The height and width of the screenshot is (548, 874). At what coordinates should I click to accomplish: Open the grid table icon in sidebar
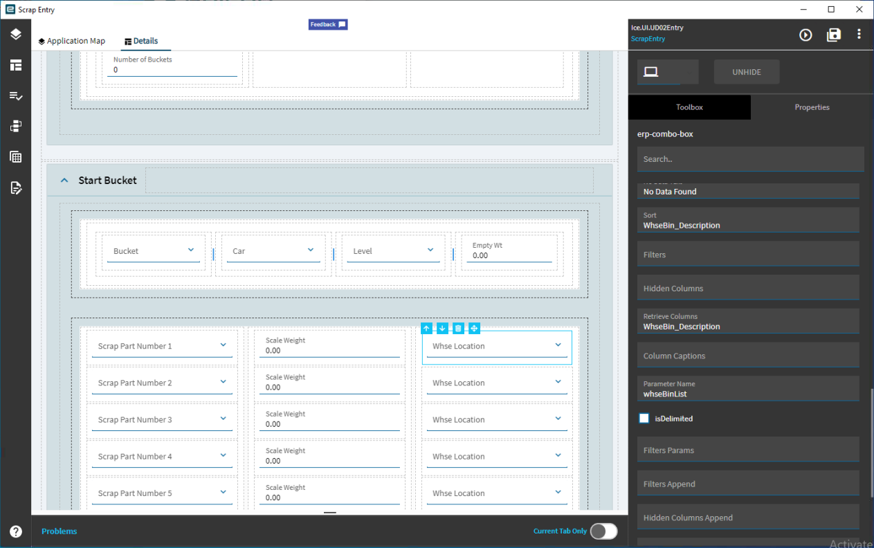tap(16, 156)
